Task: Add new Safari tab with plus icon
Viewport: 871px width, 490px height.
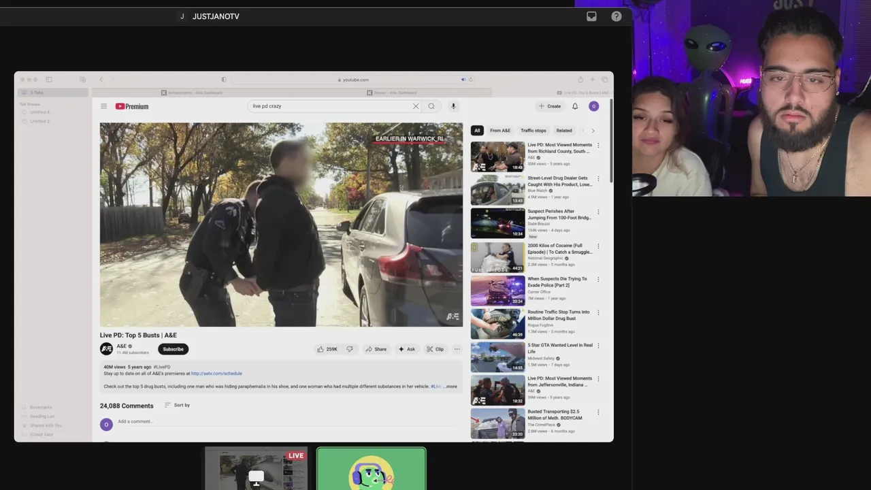Action: pyautogui.click(x=592, y=80)
